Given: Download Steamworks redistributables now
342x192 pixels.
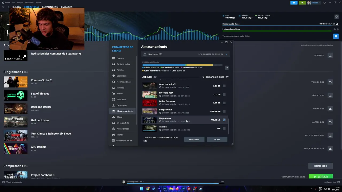Looking at the screenshot, I should tap(330, 55).
